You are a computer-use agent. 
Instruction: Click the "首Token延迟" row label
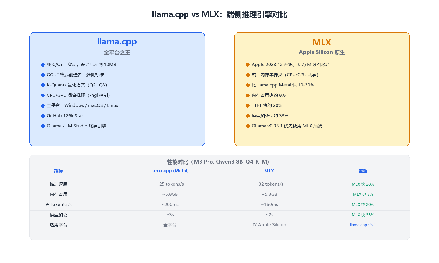point(59,205)
